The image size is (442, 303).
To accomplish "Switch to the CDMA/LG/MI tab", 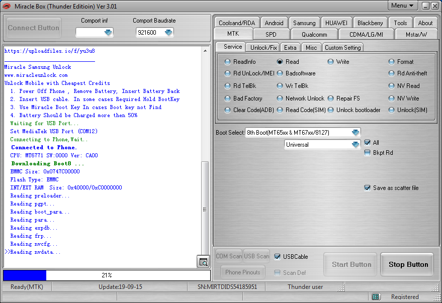I will (x=366, y=34).
